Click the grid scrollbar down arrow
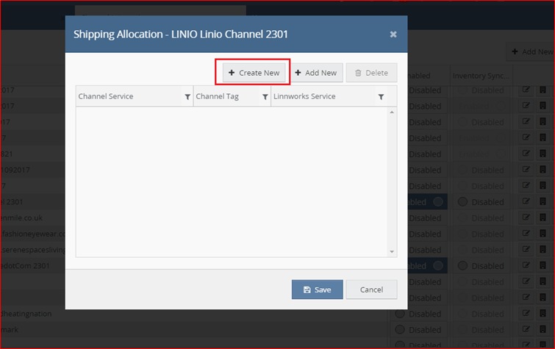 [x=392, y=252]
